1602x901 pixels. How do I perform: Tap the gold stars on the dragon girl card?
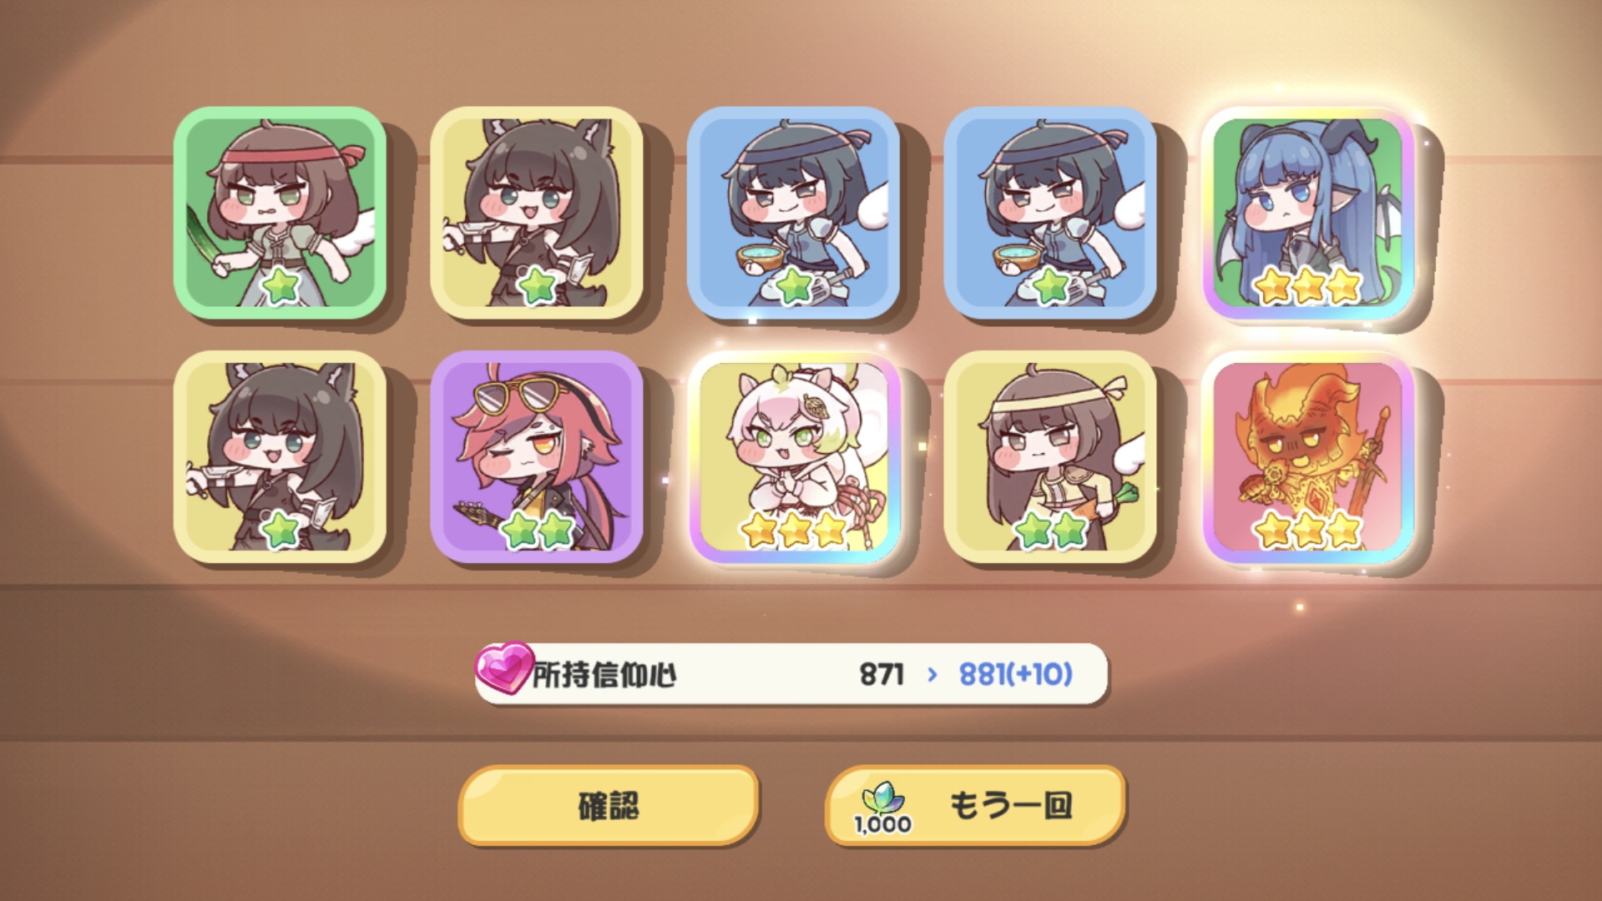pos(1308,286)
